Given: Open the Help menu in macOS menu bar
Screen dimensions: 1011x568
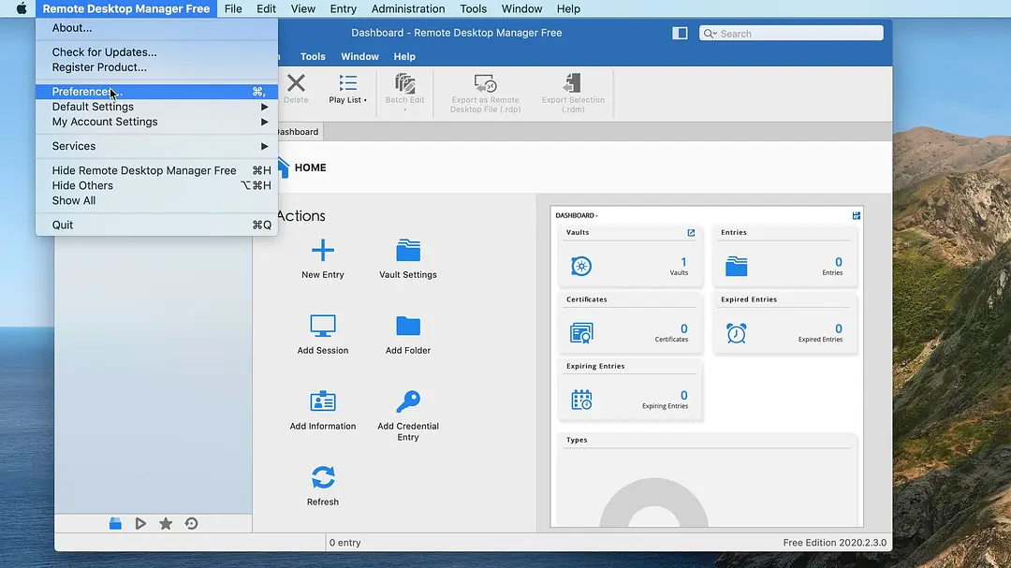Looking at the screenshot, I should [568, 8].
